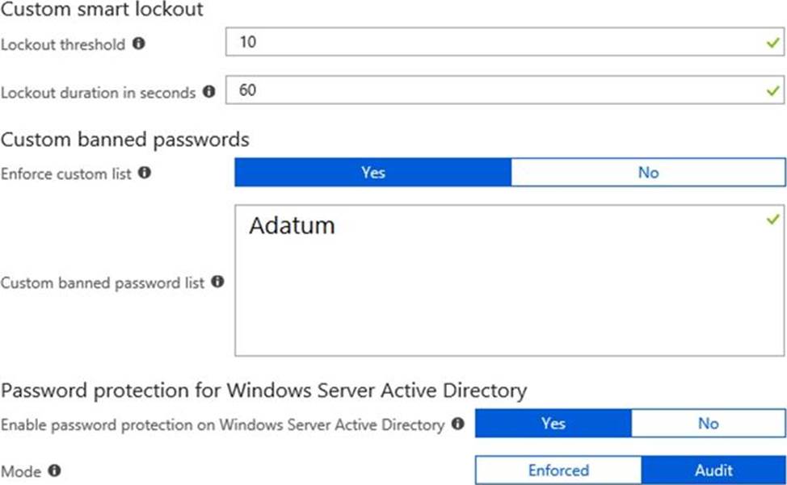Disable Windows Server AD password protection with No

tap(708, 424)
